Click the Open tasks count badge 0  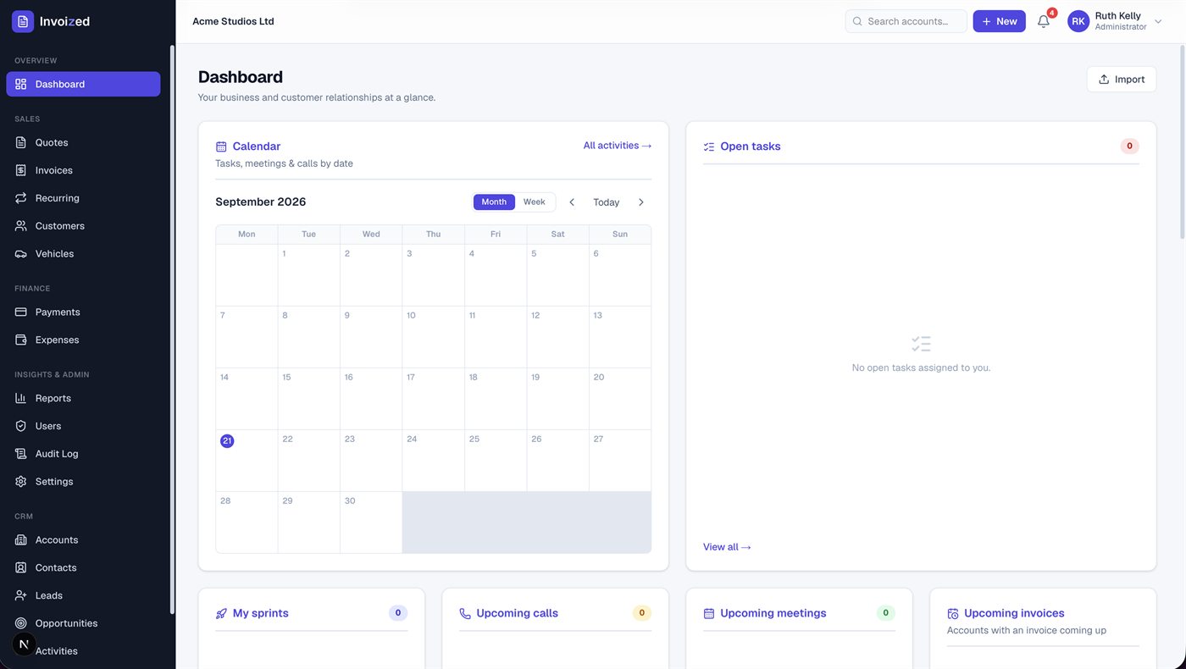(1129, 146)
